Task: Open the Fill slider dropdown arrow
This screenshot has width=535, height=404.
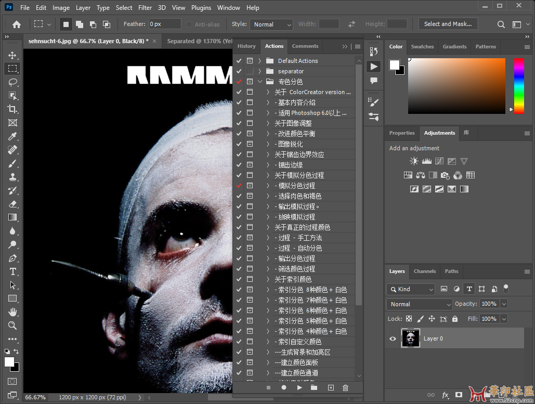Action: (504, 319)
